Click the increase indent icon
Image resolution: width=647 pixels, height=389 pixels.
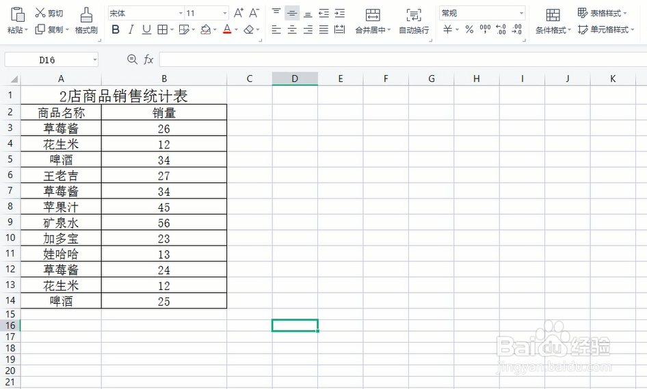click(x=340, y=13)
